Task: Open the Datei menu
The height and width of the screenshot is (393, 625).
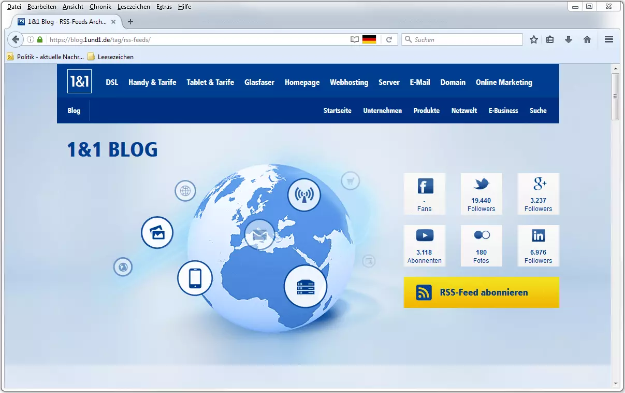Action: tap(14, 7)
